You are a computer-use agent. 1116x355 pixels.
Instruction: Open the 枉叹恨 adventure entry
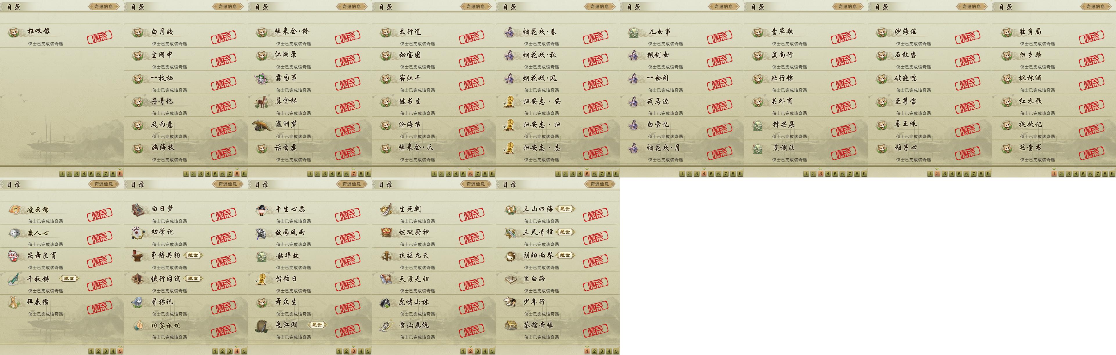click(x=62, y=36)
